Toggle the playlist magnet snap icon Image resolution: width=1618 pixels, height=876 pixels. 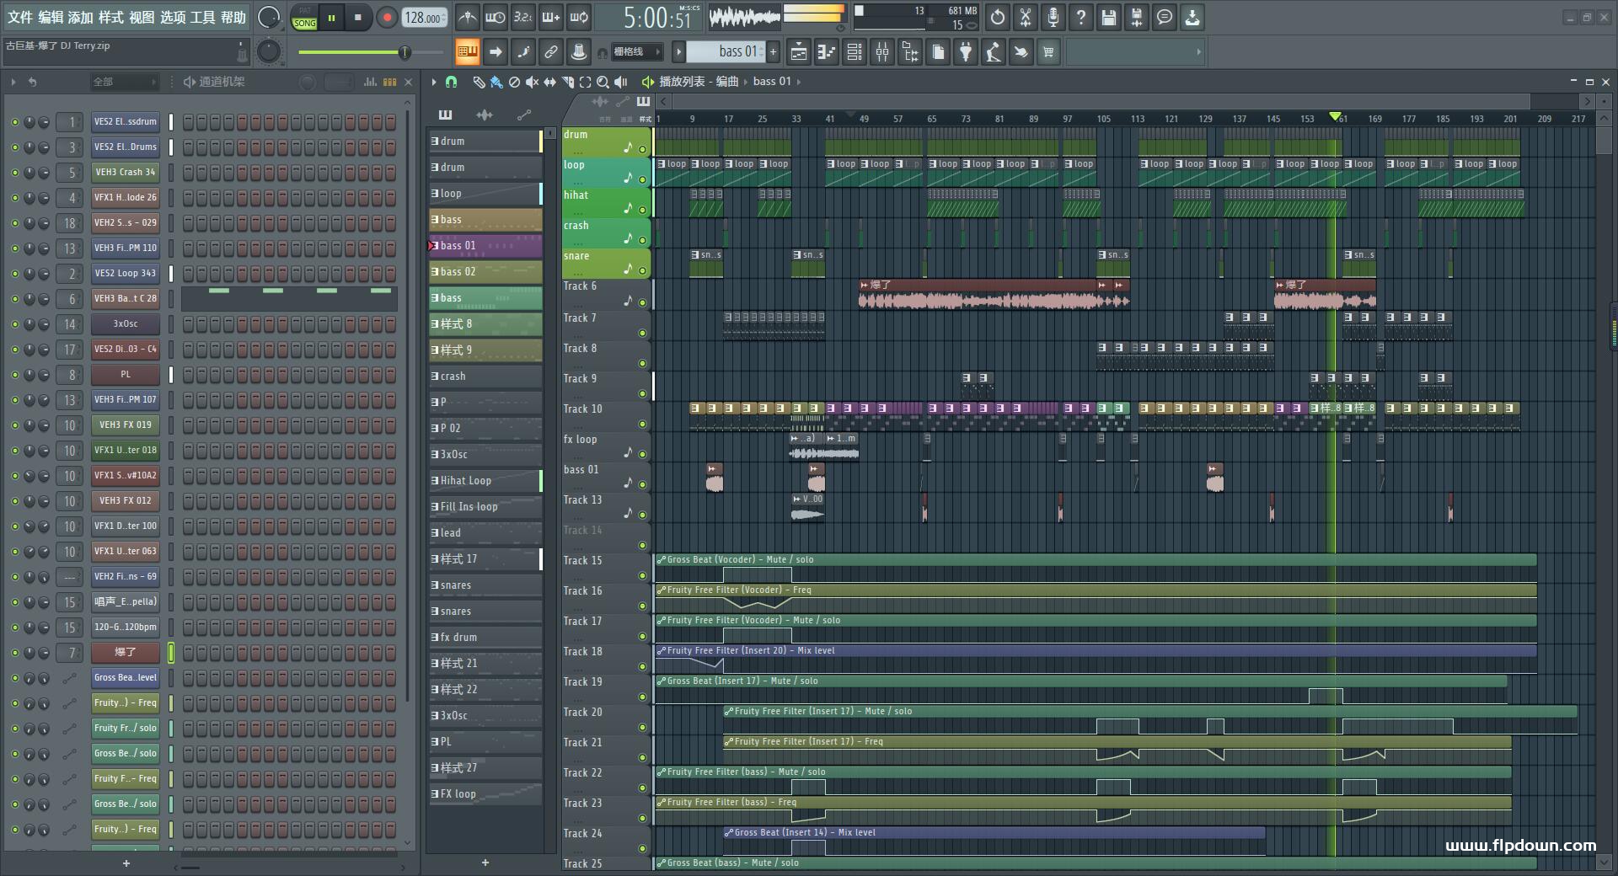pos(452,82)
